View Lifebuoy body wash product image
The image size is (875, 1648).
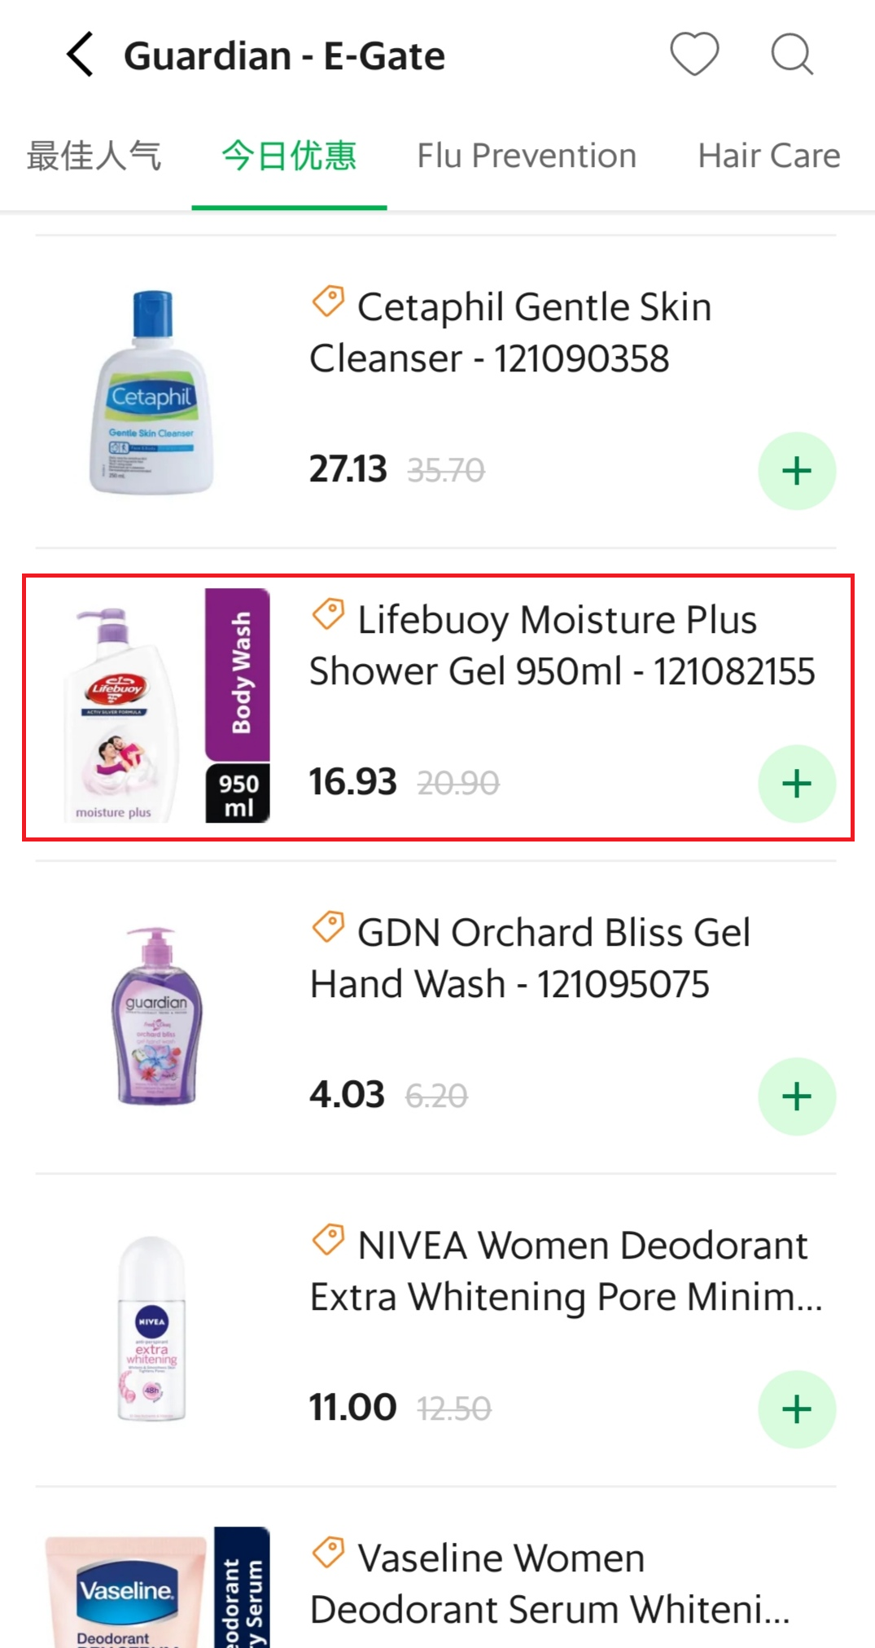pyautogui.click(x=155, y=706)
